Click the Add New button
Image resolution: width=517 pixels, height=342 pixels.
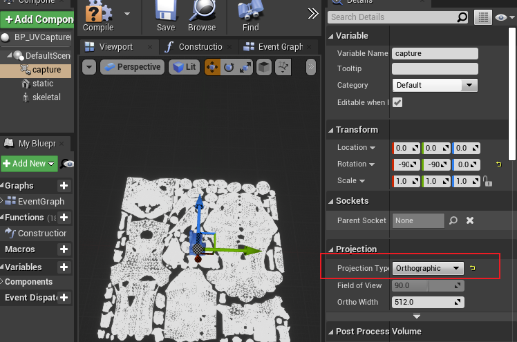tap(29, 164)
